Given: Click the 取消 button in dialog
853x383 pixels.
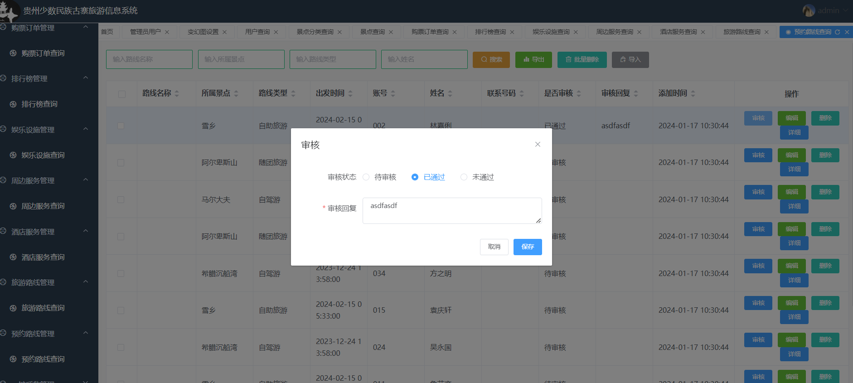Looking at the screenshot, I should [494, 247].
